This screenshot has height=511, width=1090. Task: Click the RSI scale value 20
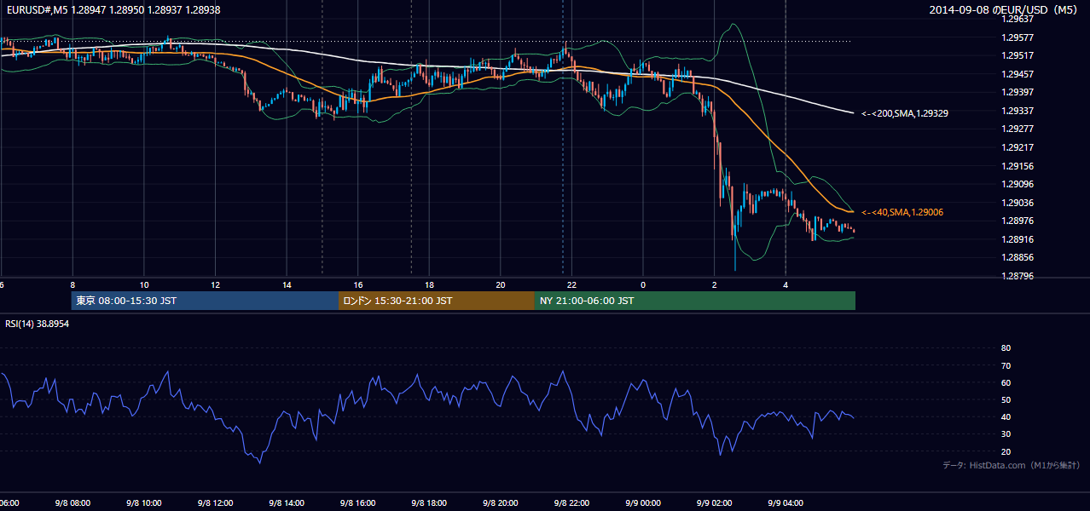click(x=1006, y=451)
